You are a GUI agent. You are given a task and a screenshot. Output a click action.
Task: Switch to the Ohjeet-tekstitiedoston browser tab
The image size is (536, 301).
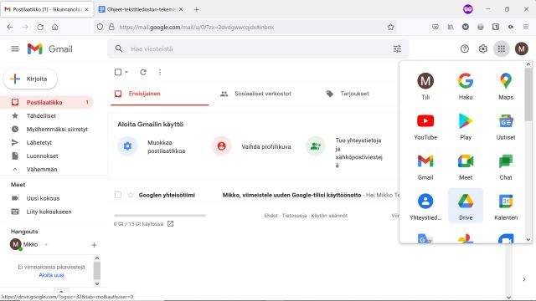click(142, 9)
